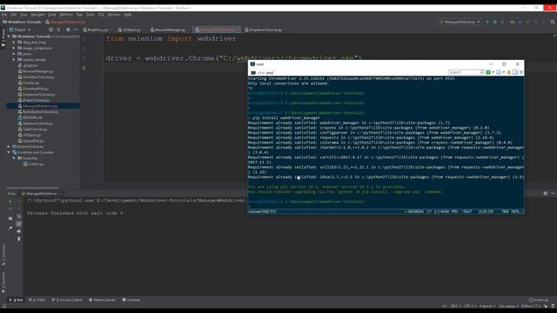The width and height of the screenshot is (557, 313).
Task: Open Search Everywhere magnifier in PyCharm
Action: [553, 22]
